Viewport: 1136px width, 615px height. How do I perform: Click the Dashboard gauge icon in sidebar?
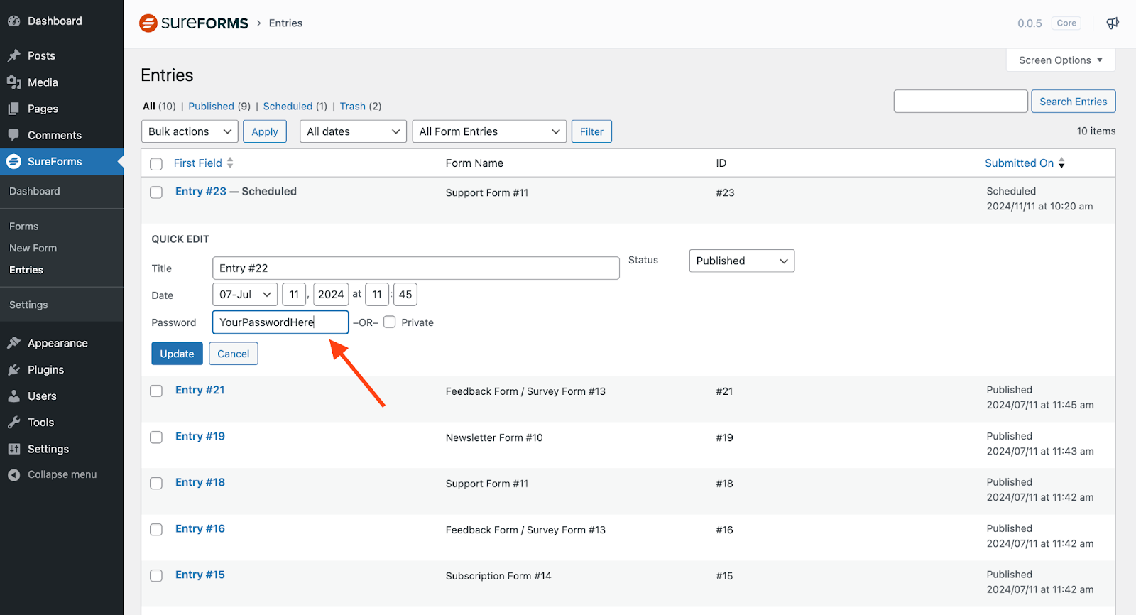[x=13, y=21]
